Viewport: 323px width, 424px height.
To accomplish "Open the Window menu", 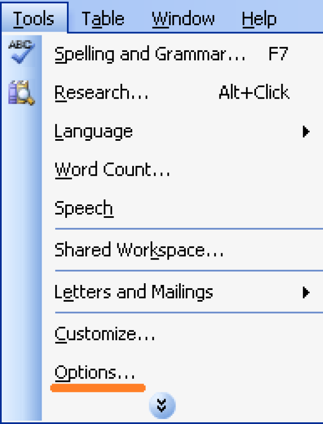I will click(x=183, y=19).
